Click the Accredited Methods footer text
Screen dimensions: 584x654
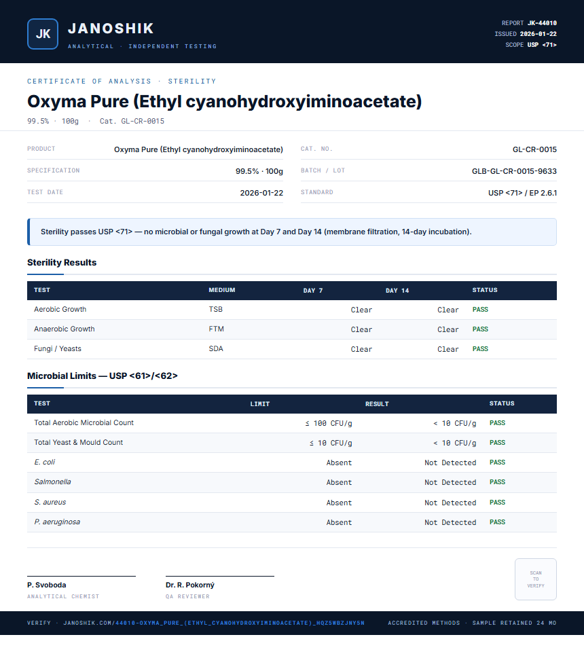[x=424, y=623]
